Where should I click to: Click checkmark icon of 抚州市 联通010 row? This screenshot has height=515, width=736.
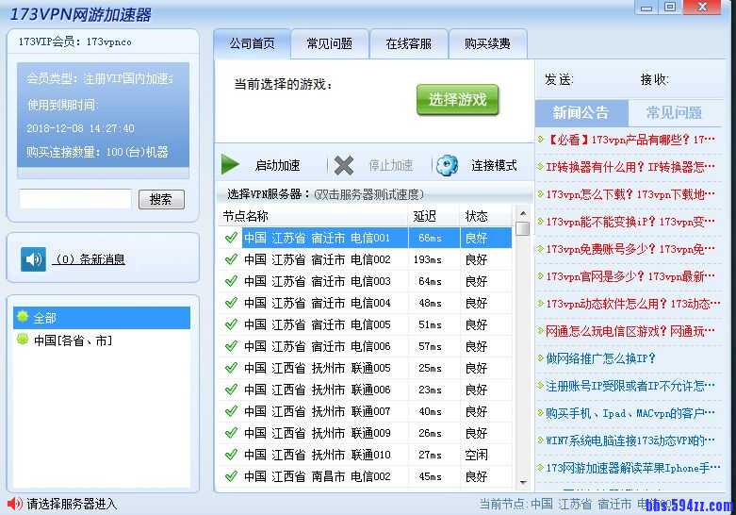click(231, 455)
